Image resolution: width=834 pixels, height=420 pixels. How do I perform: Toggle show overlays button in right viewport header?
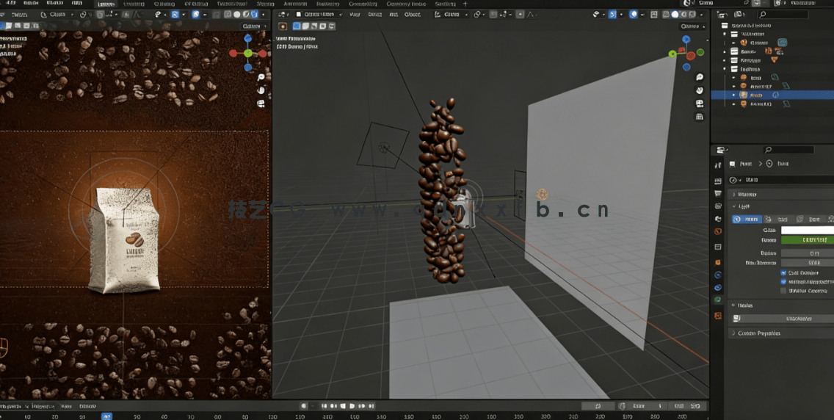(x=633, y=15)
